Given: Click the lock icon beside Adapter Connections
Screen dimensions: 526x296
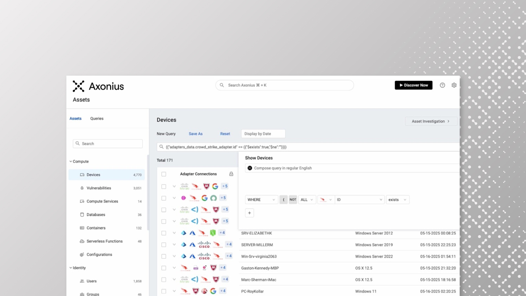Looking at the screenshot, I should (231, 174).
